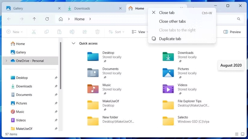Open the Sort dropdown menu
This screenshot has height=139, width=248.
[x=116, y=32]
